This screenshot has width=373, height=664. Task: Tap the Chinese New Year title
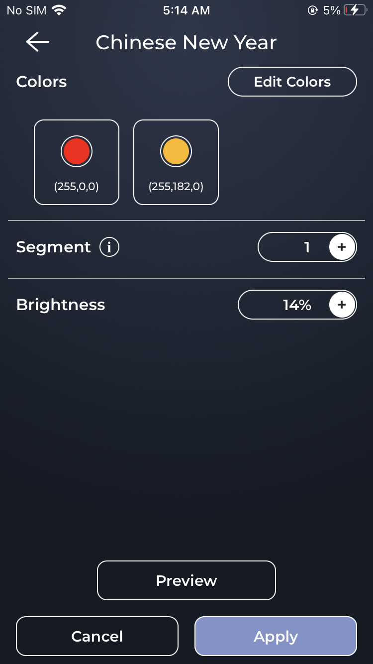[186, 43]
